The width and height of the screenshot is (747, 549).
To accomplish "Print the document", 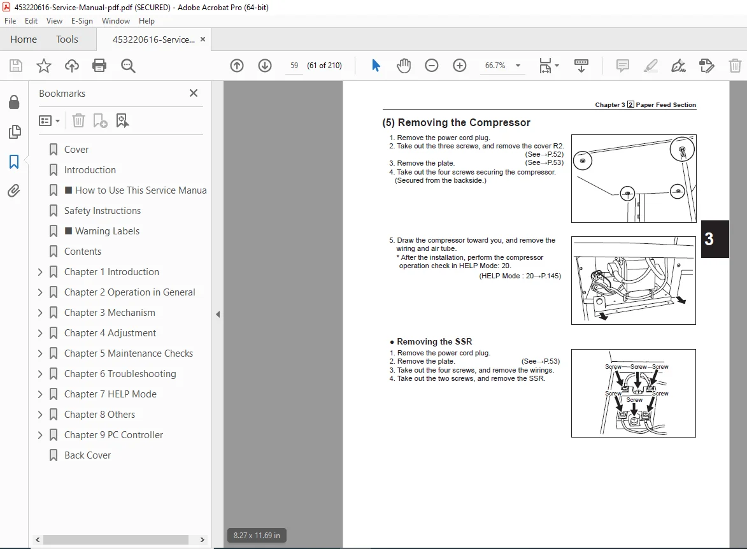I will pyautogui.click(x=99, y=66).
